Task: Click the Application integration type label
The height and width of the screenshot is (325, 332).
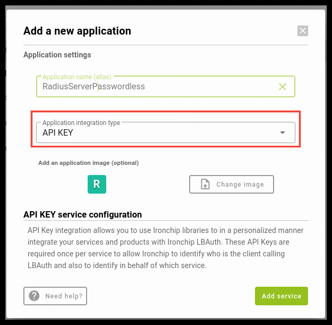Action: pyautogui.click(x=81, y=123)
